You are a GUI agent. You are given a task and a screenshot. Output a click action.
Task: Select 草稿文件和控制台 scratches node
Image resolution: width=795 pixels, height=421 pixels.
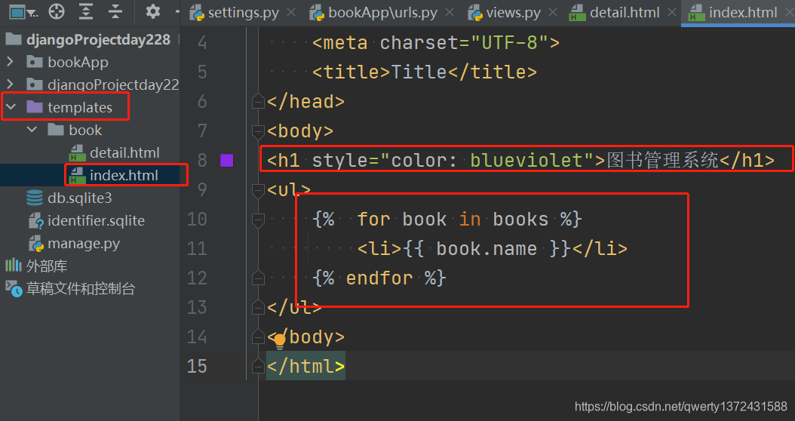pyautogui.click(x=81, y=289)
